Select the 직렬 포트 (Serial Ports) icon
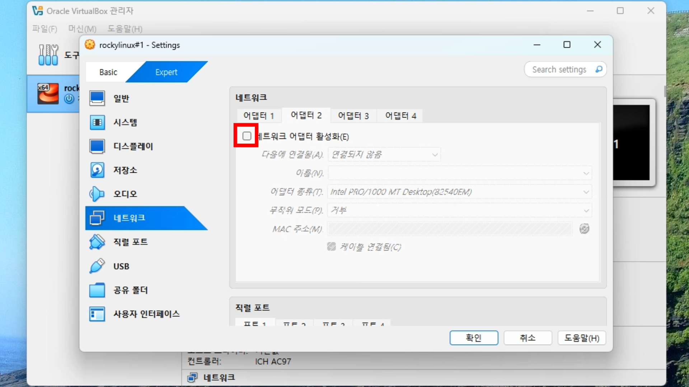The width and height of the screenshot is (689, 387). point(97,242)
